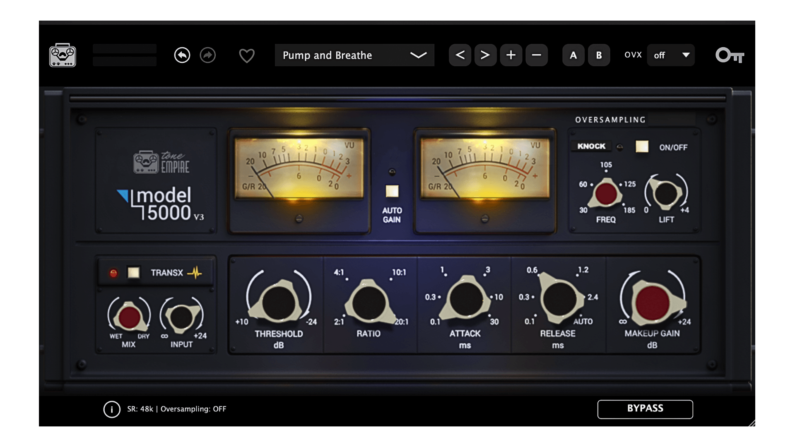Click the Knock indicator LED
The image size is (795, 447).
coord(620,147)
